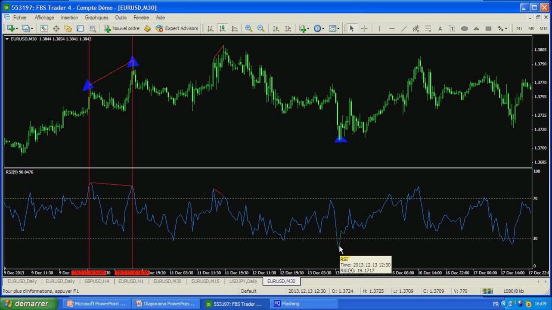Switch to the EURUSD,M15 chart tab
This screenshot has height=310, width=552.
[205, 281]
